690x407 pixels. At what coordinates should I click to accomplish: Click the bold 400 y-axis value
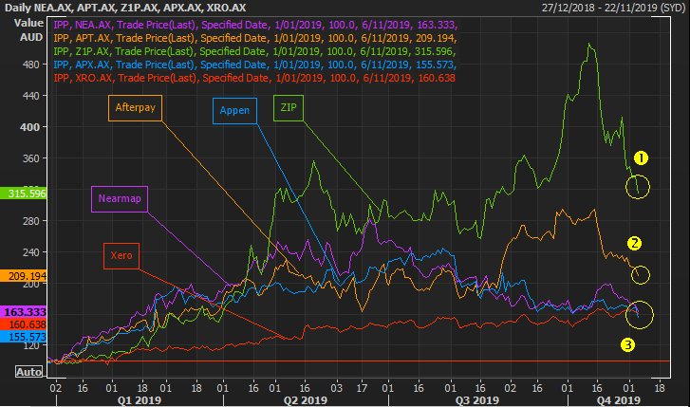click(30, 127)
